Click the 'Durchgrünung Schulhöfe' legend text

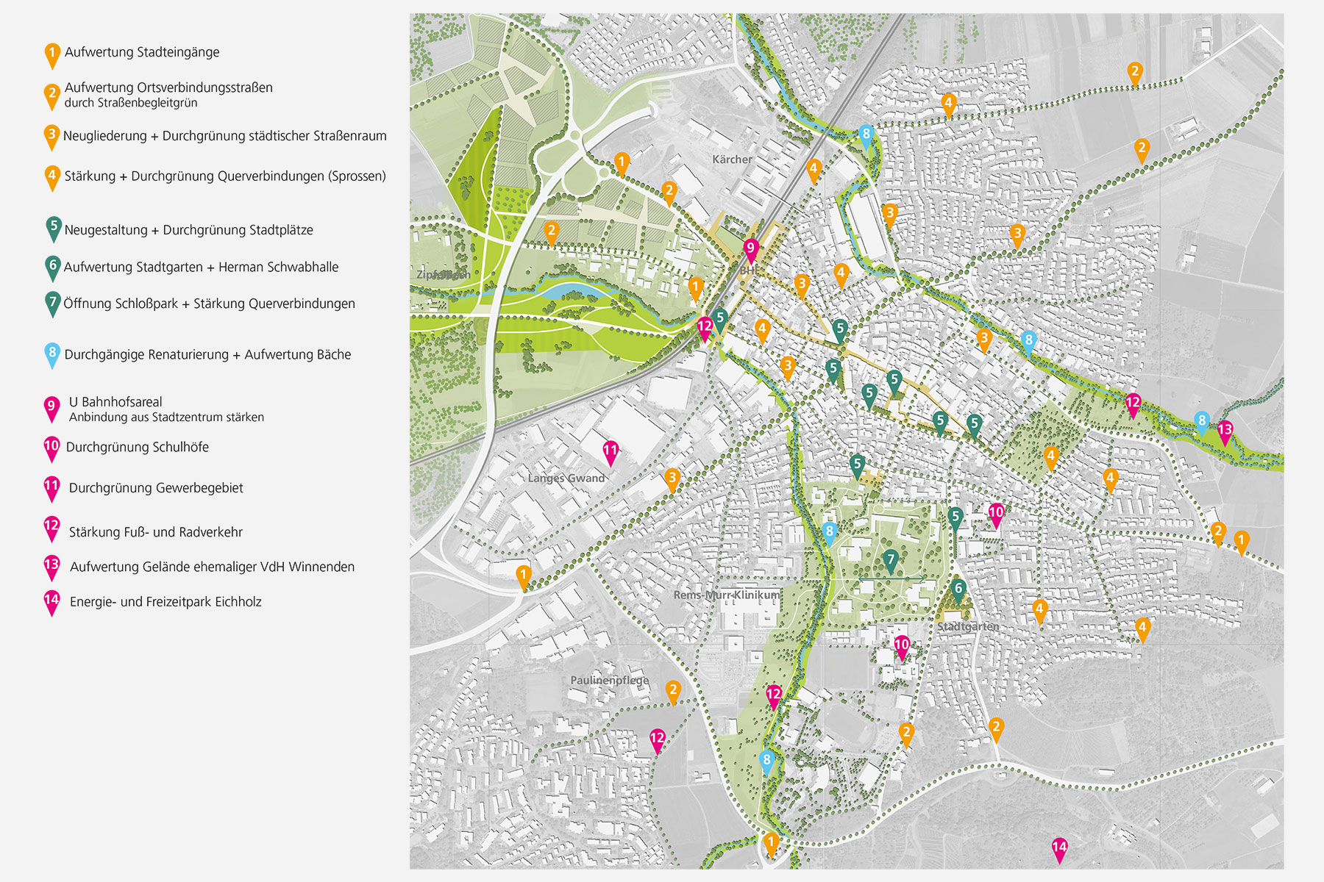coord(138,447)
